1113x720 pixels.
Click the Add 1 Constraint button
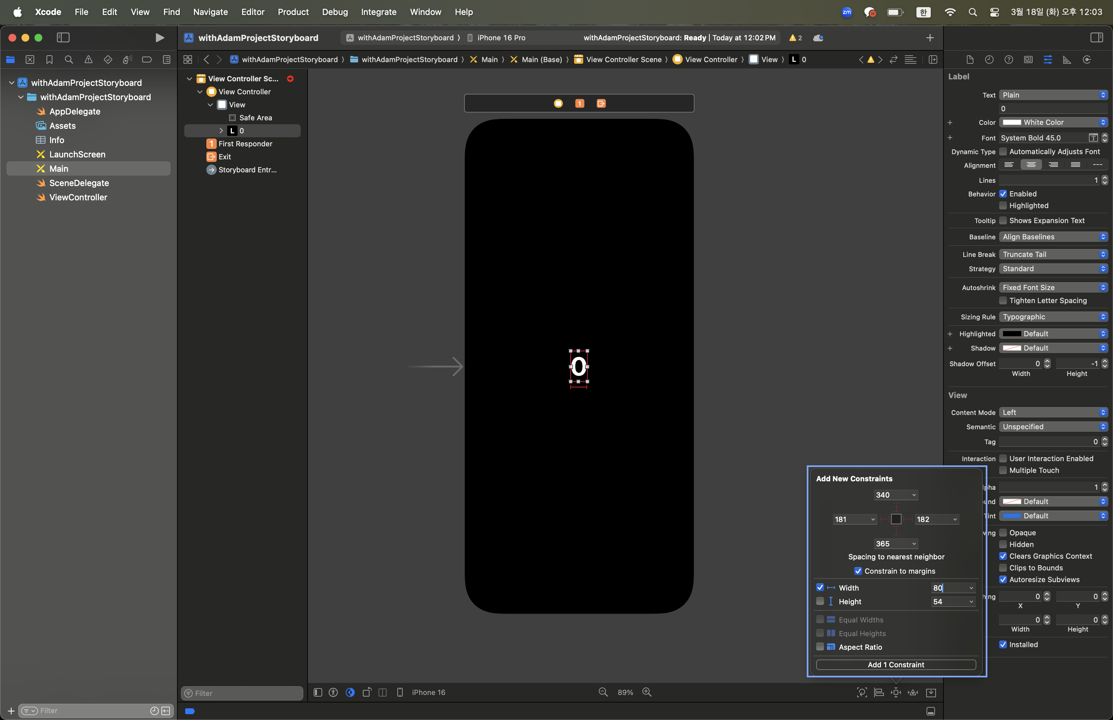coord(896,664)
